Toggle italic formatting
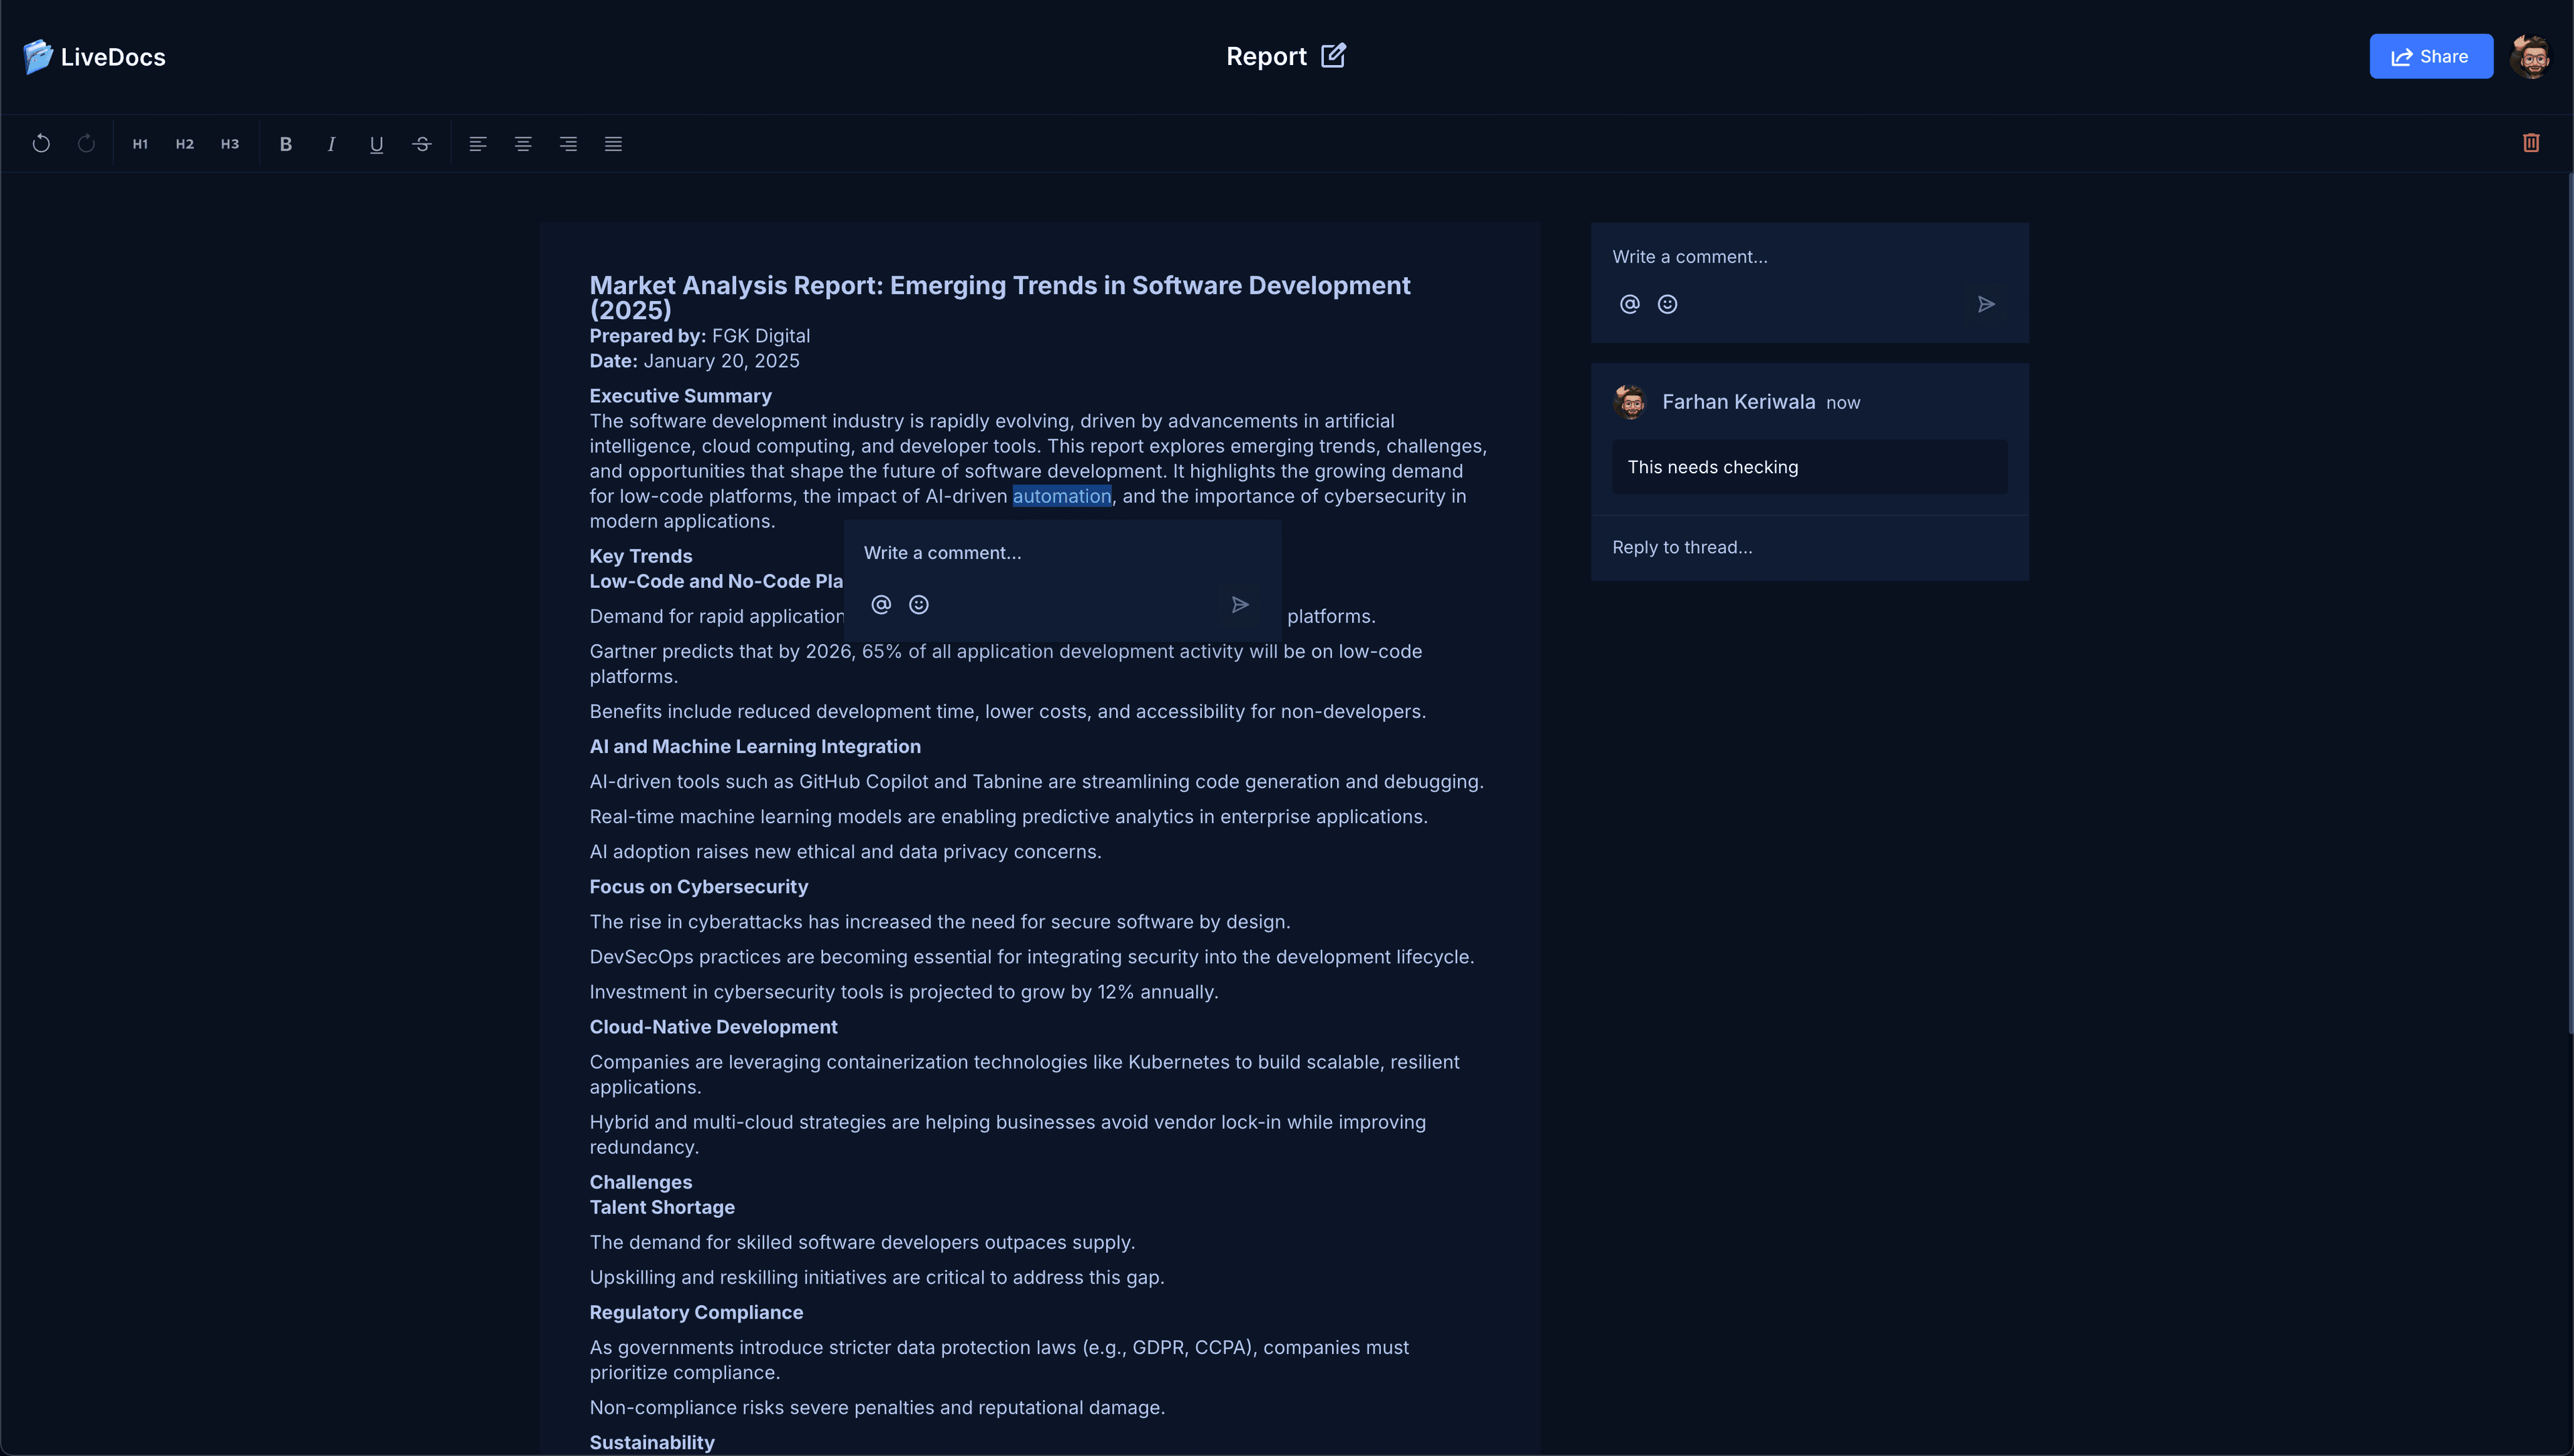Viewport: 2574px width, 1456px height. point(331,144)
